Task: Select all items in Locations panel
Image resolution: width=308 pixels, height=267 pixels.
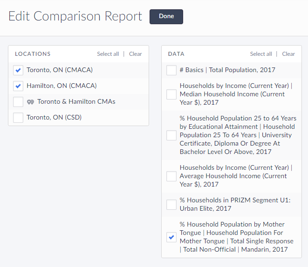Action: [x=108, y=54]
